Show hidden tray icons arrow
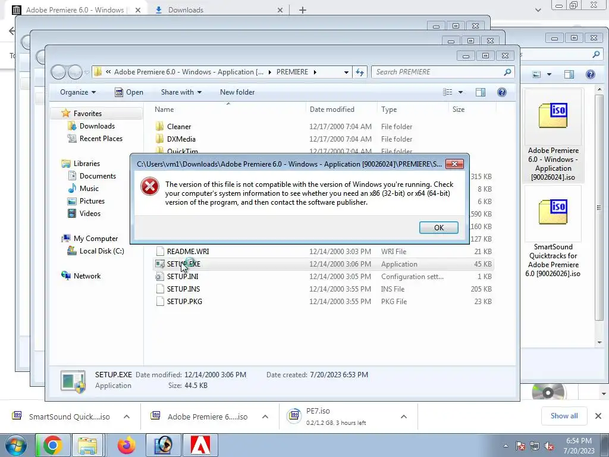This screenshot has width=609, height=457. click(x=506, y=446)
